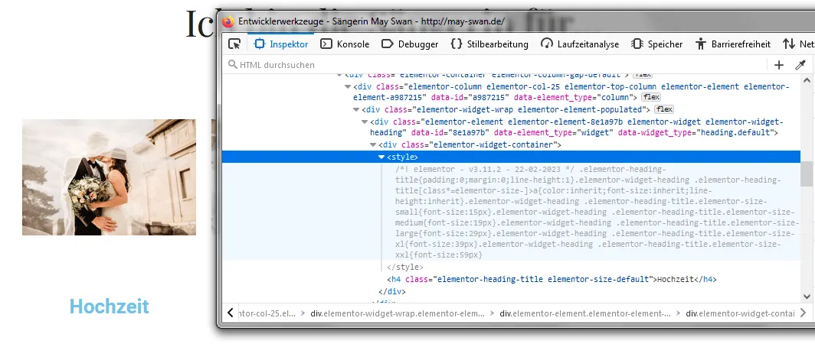The image size is (815, 347).
Task: Click the Netzwerk arrows icon
Action: pos(789,44)
